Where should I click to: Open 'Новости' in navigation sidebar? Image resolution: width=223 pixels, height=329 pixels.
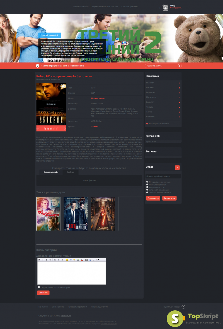[x=150, y=117]
